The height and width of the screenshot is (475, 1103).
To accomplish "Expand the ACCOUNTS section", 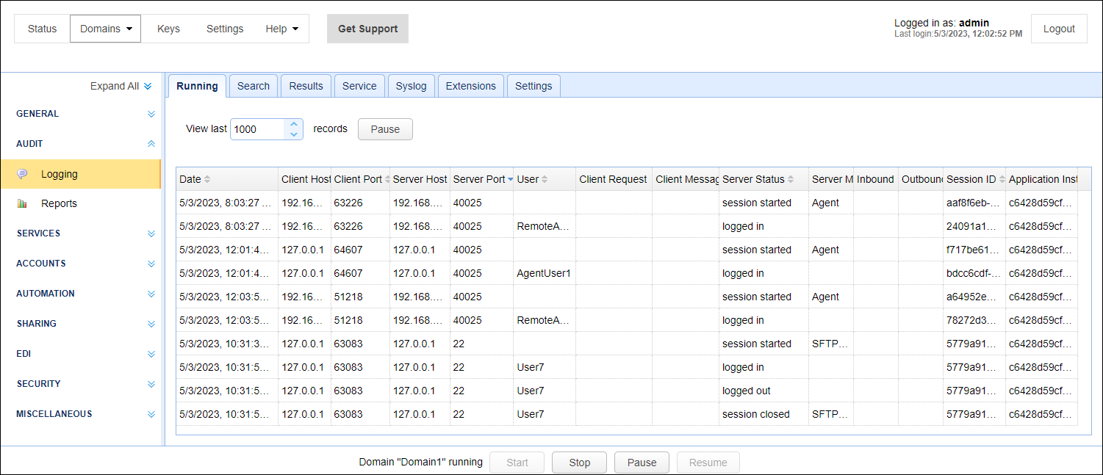I will click(x=151, y=264).
